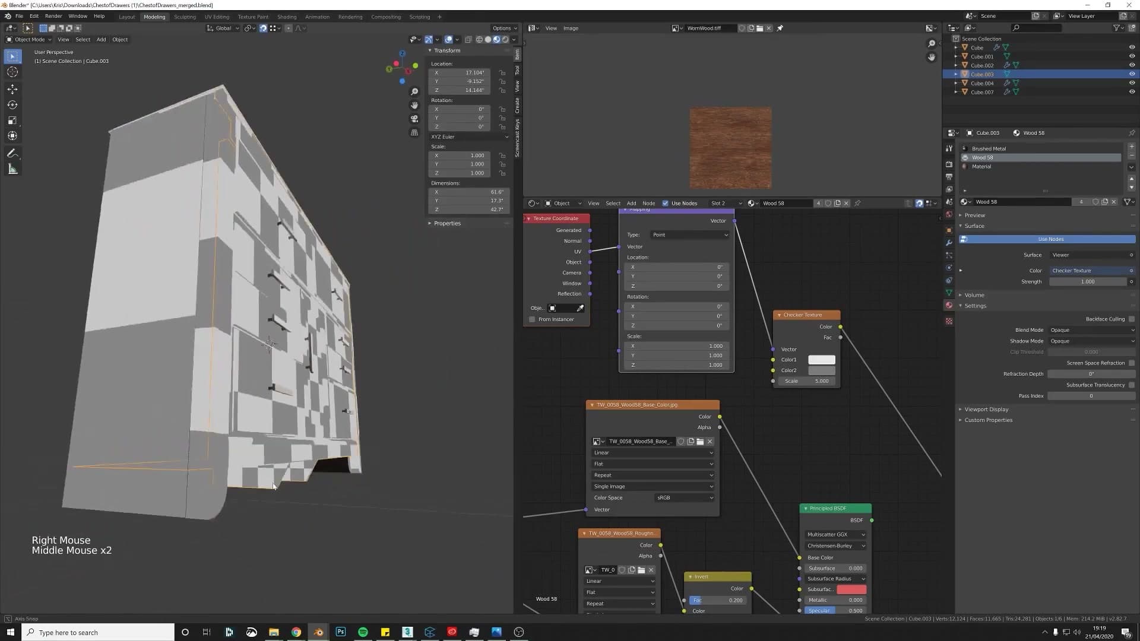This screenshot has height=641, width=1140.
Task: Click Color1 swatch in Checker Texture node
Action: coord(822,360)
